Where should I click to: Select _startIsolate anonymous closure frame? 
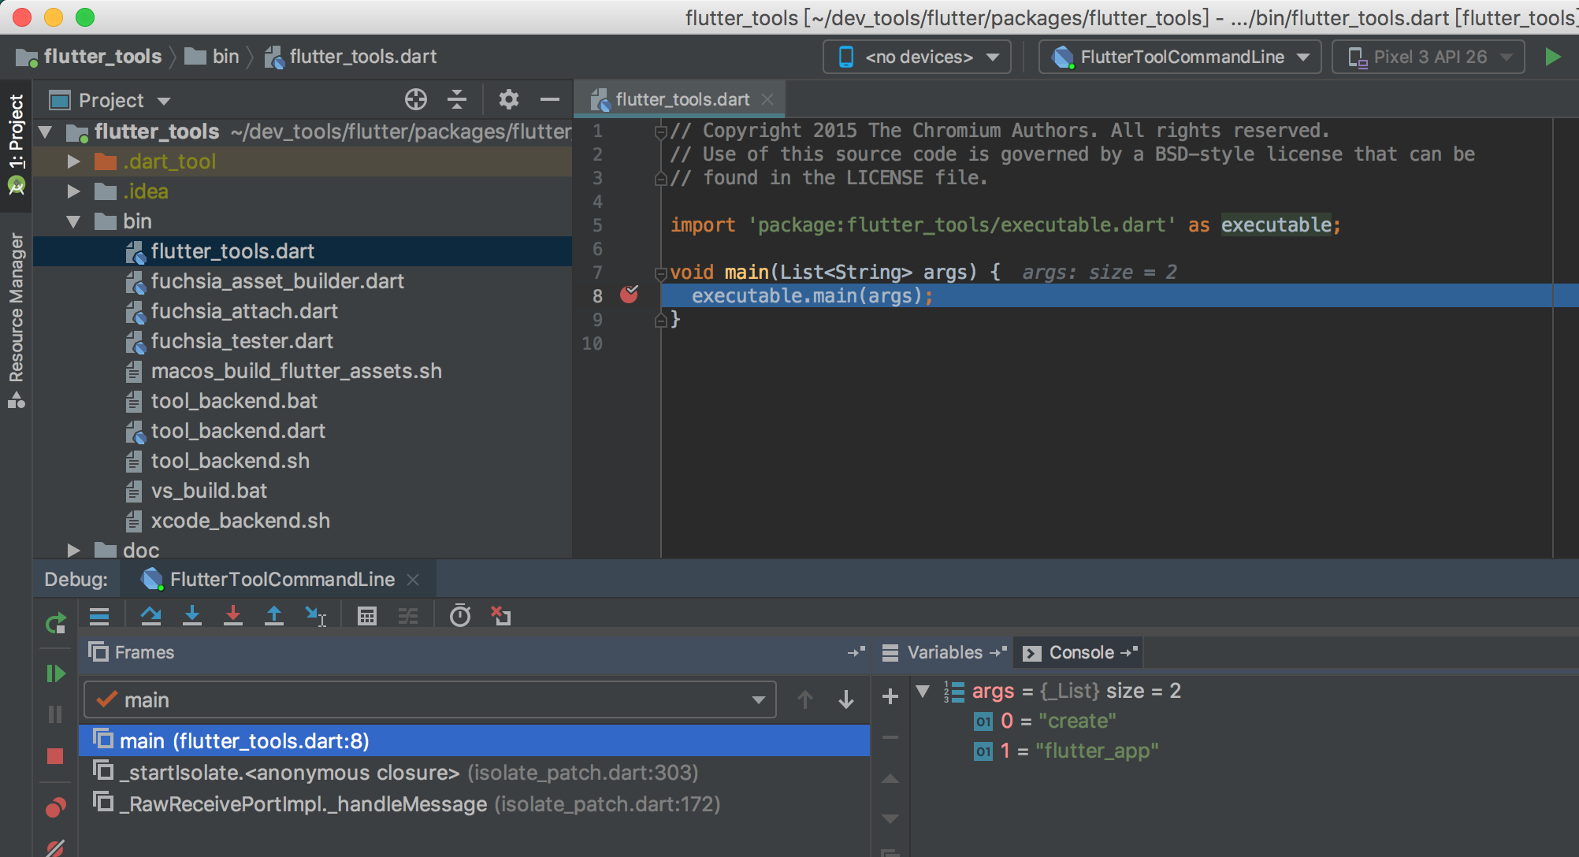[289, 773]
